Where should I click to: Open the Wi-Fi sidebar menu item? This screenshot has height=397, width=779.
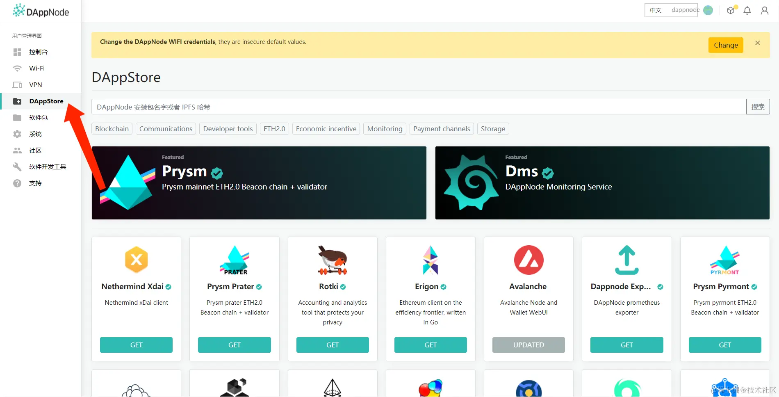click(x=41, y=68)
